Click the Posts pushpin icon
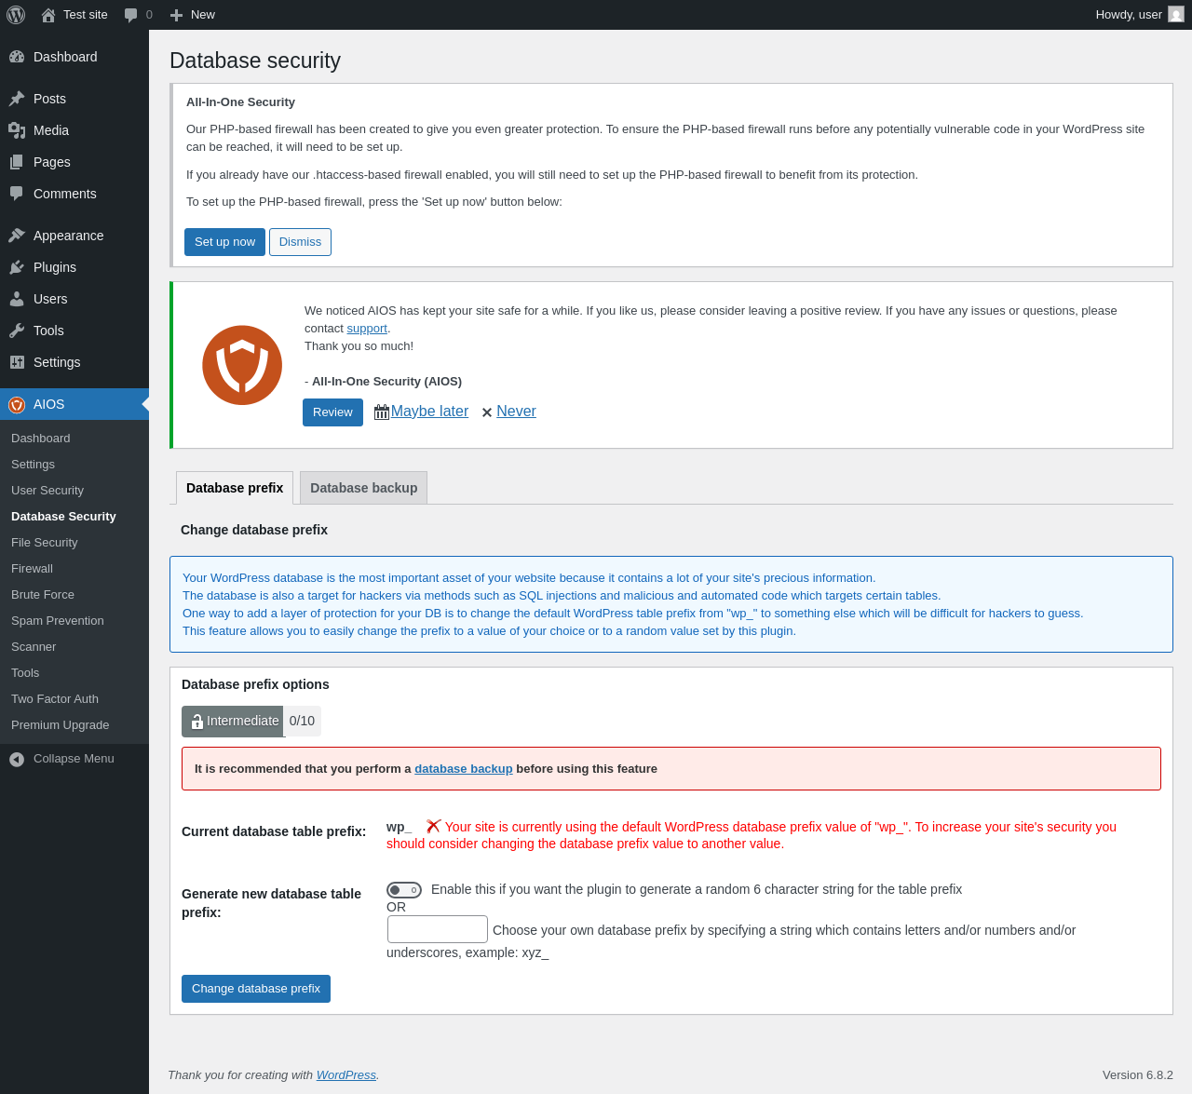 17,99
